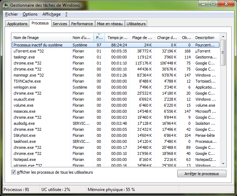Screen dimensions: 237x196
Task: Click the scrollbar down arrow
Action: (x=223, y=163)
